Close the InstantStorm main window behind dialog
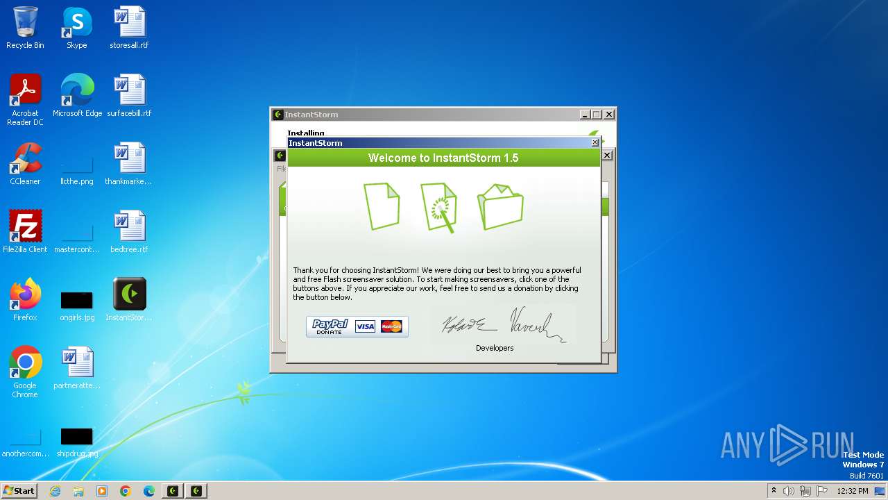This screenshot has width=888, height=500. [x=607, y=156]
